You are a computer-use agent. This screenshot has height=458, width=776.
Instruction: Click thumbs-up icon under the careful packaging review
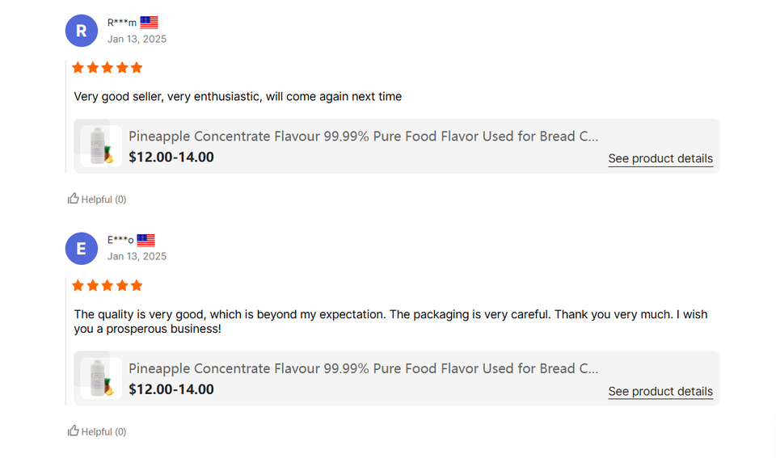tap(74, 431)
